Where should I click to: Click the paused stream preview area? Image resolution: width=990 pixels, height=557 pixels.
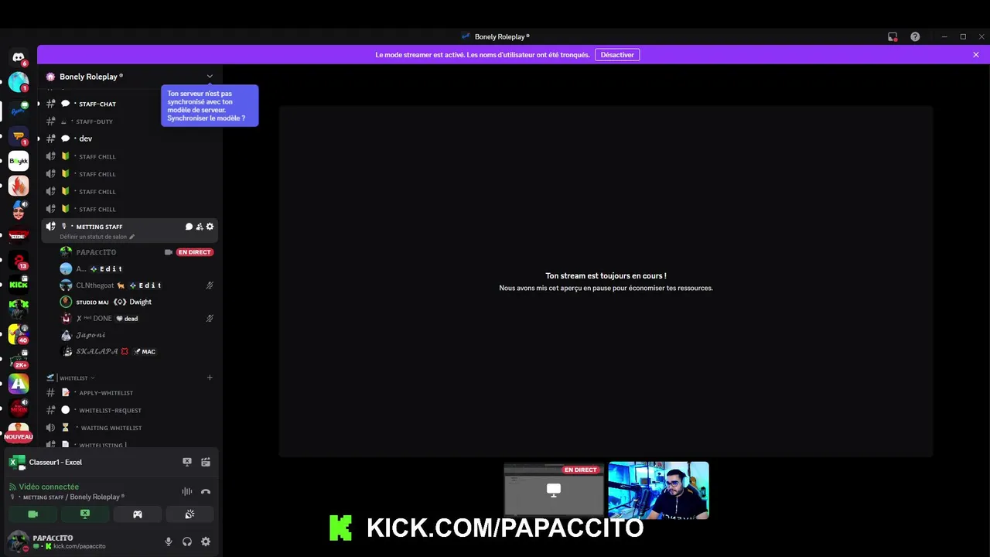[x=606, y=282]
